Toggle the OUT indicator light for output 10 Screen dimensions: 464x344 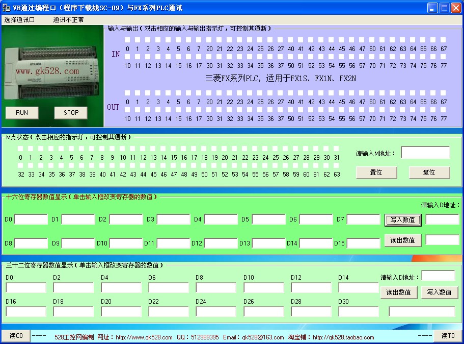(128, 110)
